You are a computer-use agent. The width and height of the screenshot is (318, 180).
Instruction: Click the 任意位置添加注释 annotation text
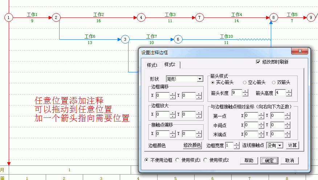tap(69, 101)
